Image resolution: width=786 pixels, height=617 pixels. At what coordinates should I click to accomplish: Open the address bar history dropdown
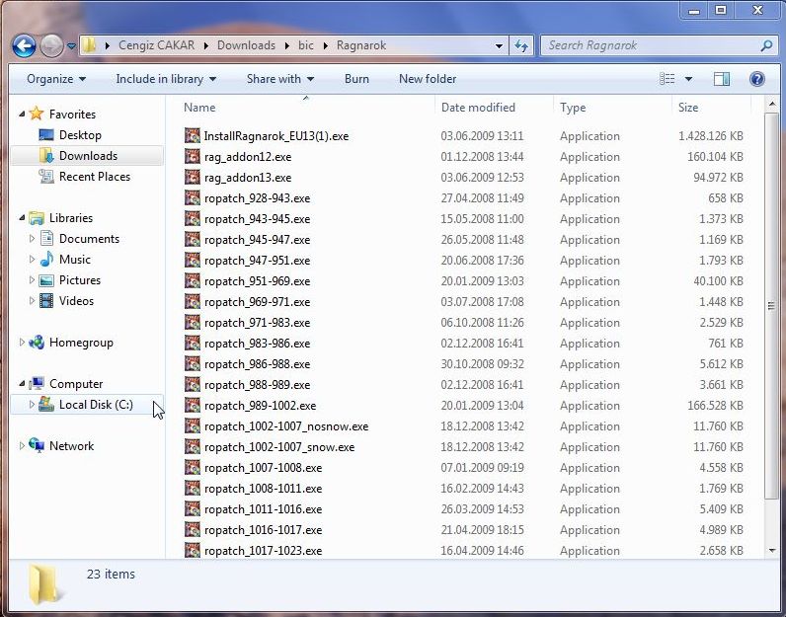[499, 46]
